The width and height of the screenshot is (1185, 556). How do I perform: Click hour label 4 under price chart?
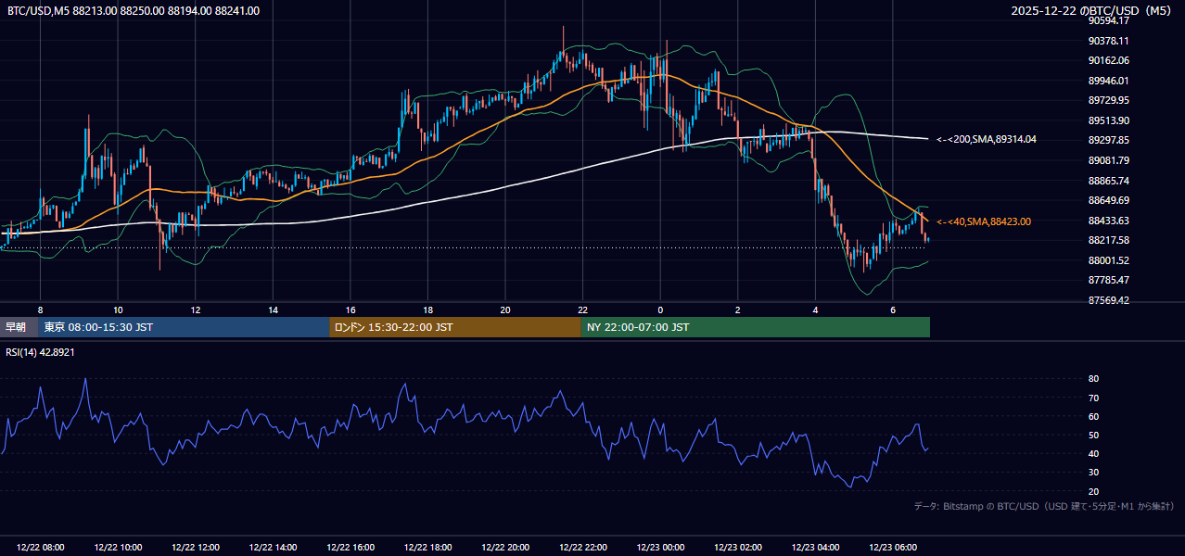pyautogui.click(x=815, y=309)
